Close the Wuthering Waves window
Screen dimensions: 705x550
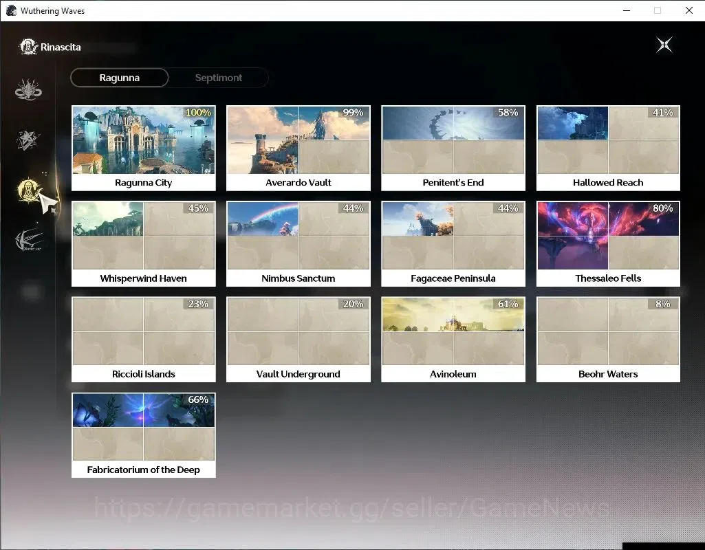click(688, 10)
